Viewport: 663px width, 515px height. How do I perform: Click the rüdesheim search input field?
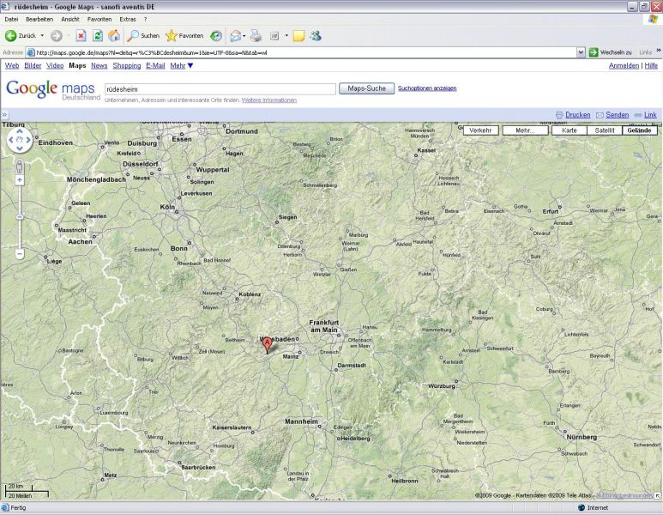(220, 89)
